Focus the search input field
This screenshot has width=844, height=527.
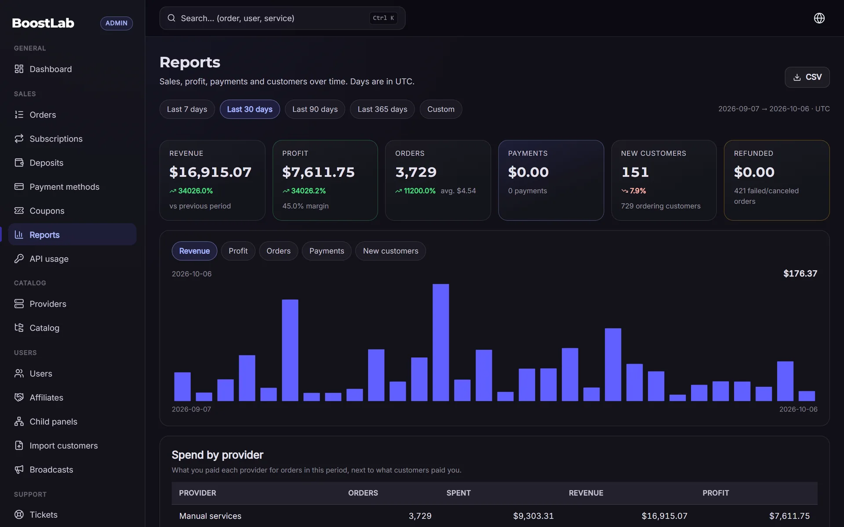[282, 18]
